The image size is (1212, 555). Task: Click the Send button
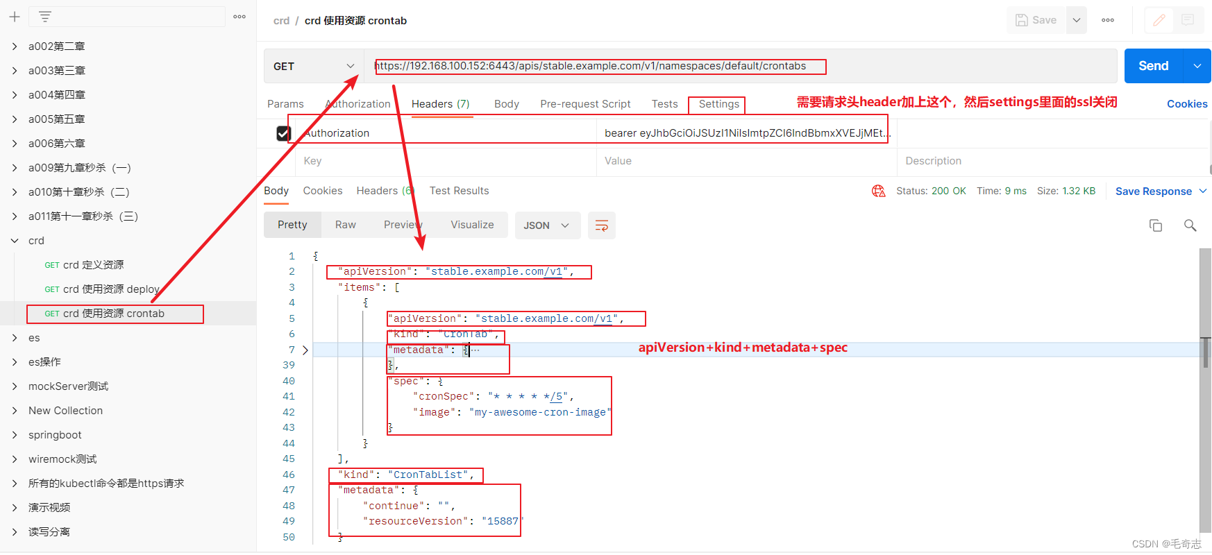pos(1154,66)
